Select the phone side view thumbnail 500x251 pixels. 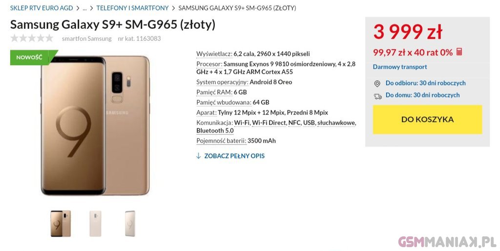click(x=130, y=223)
